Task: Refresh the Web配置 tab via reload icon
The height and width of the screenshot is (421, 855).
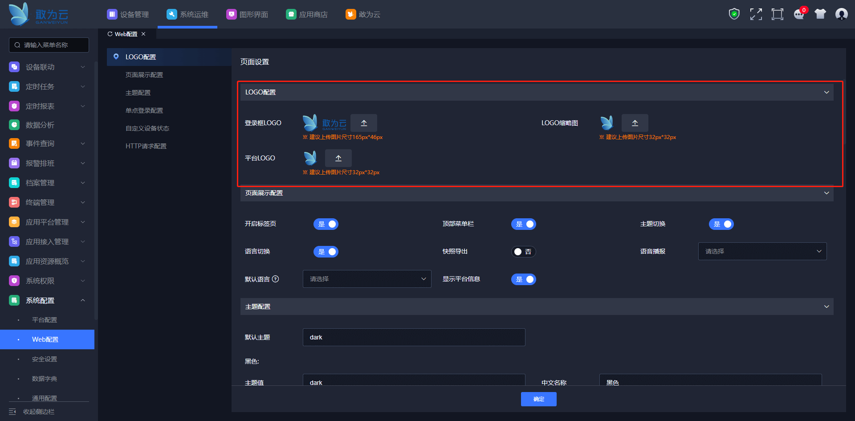Action: coord(110,34)
